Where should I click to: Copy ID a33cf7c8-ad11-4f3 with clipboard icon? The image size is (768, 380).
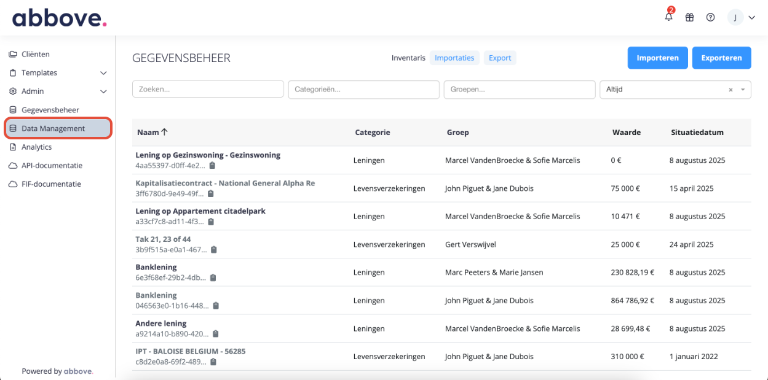coord(212,222)
